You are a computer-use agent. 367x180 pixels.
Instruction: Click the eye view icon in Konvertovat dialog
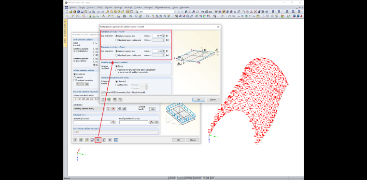click(110, 140)
